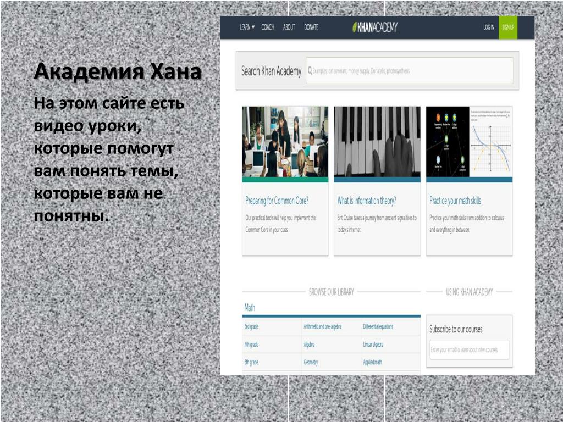The height and width of the screenshot is (422, 563).
Task: Click the 'Brit Cruise takes a journey' description
Action: tap(377, 224)
